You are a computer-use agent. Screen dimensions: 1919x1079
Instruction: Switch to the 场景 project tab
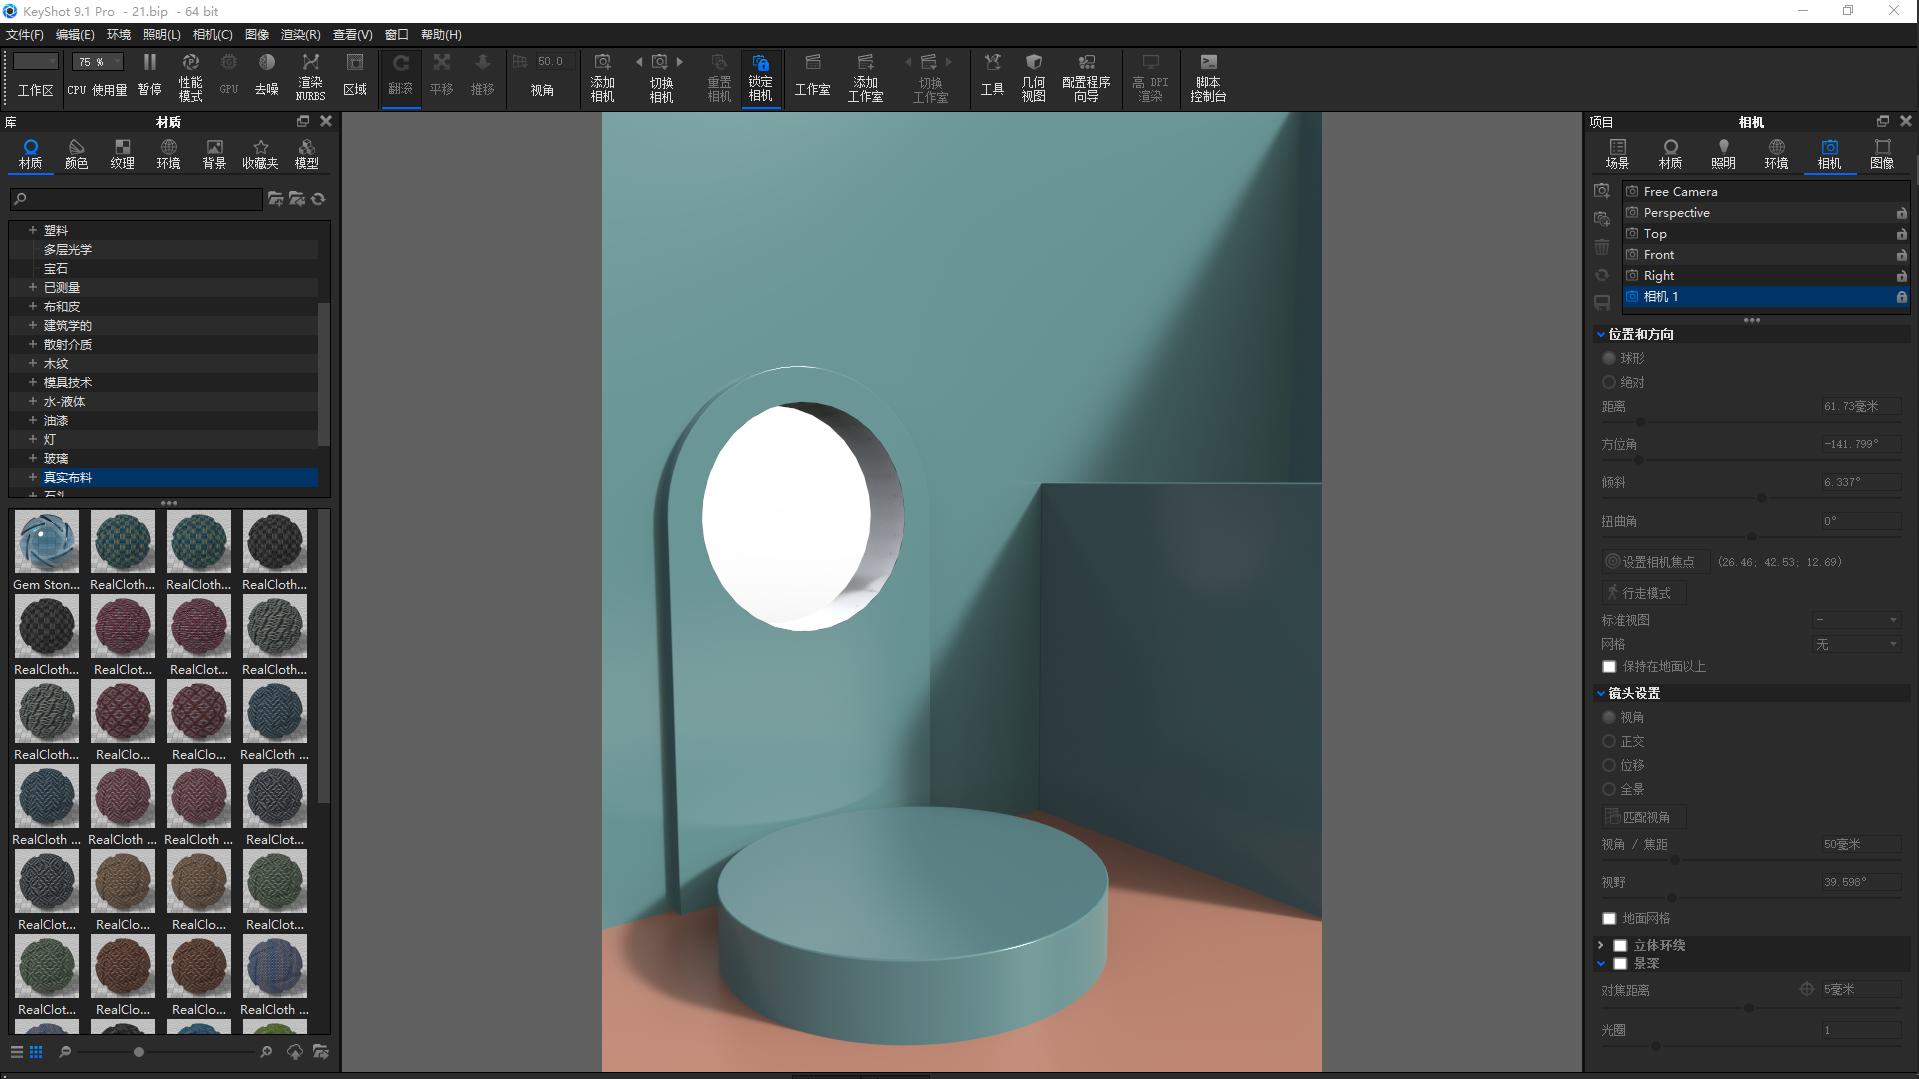[x=1617, y=154]
